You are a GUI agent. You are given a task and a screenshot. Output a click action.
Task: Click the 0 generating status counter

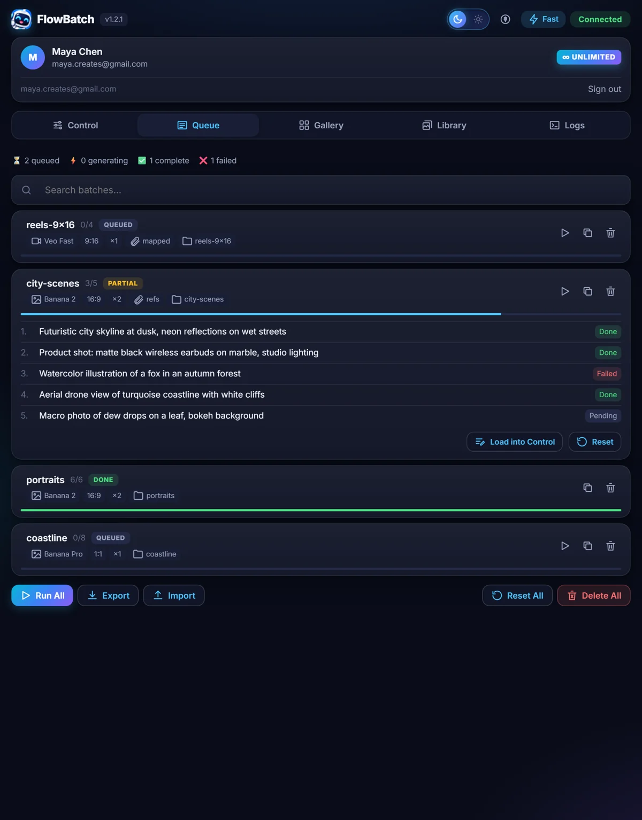pos(99,160)
